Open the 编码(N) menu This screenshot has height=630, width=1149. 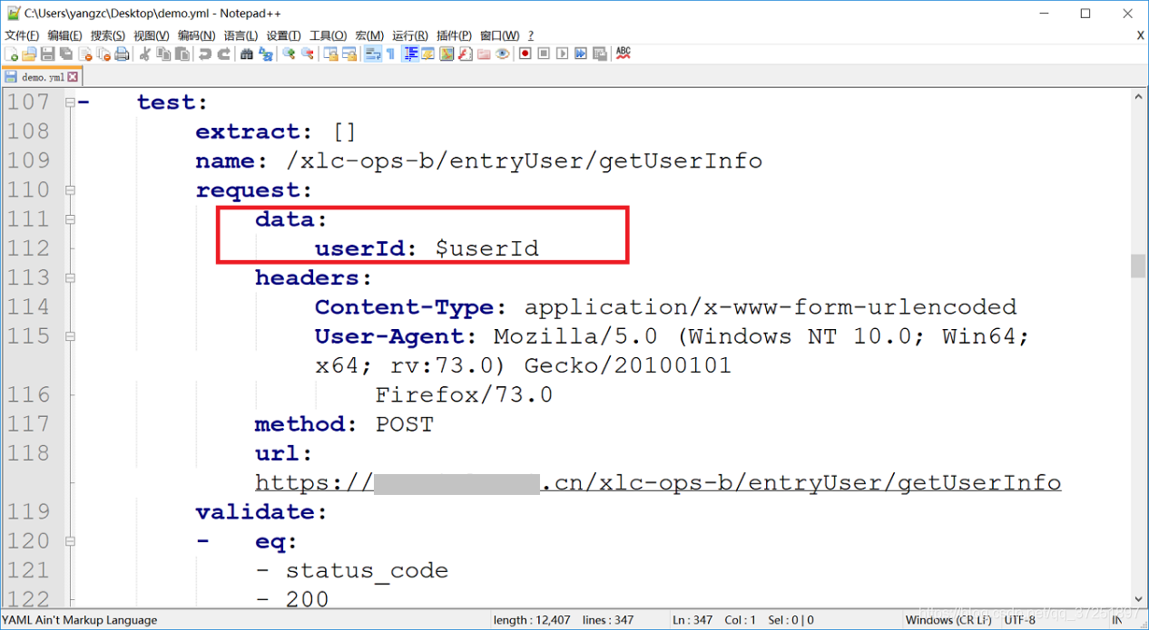(x=196, y=35)
